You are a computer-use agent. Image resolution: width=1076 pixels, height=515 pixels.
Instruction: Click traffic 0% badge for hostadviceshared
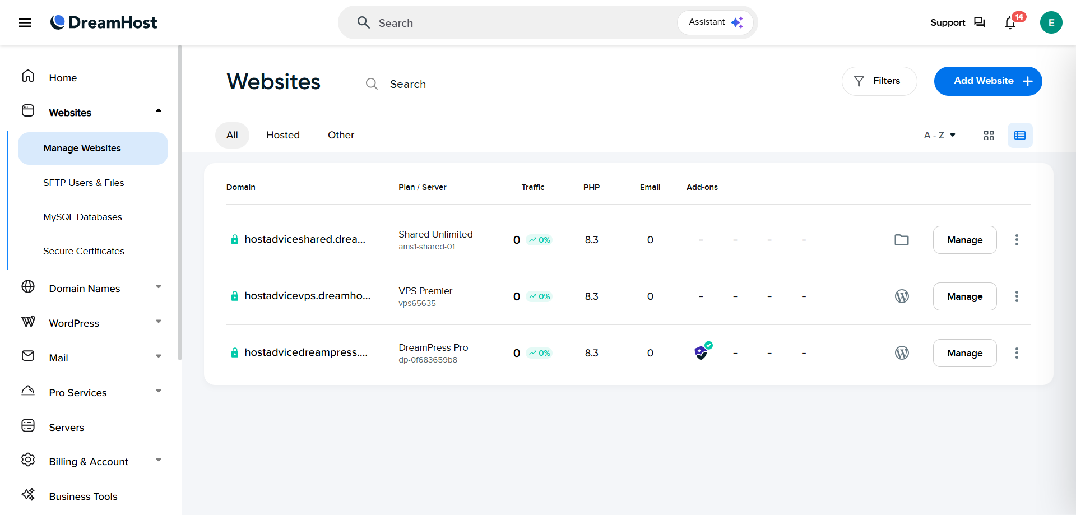pyautogui.click(x=539, y=240)
